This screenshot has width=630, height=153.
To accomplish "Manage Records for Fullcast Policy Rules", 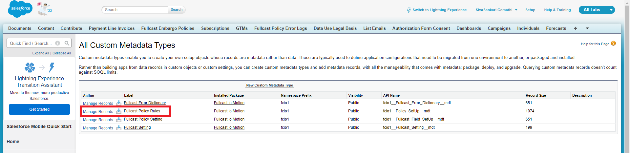I will pos(98,111).
